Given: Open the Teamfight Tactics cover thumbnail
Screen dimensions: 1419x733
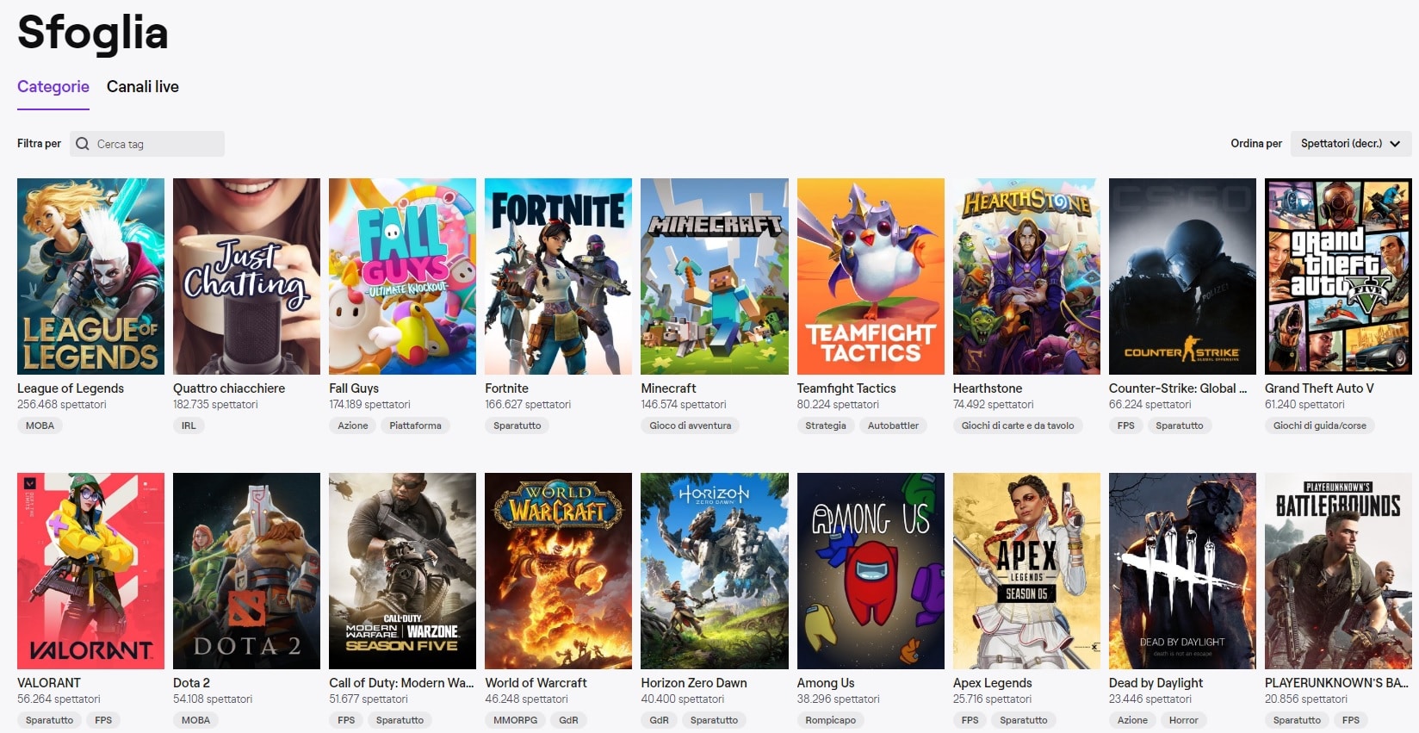Looking at the screenshot, I should point(871,276).
